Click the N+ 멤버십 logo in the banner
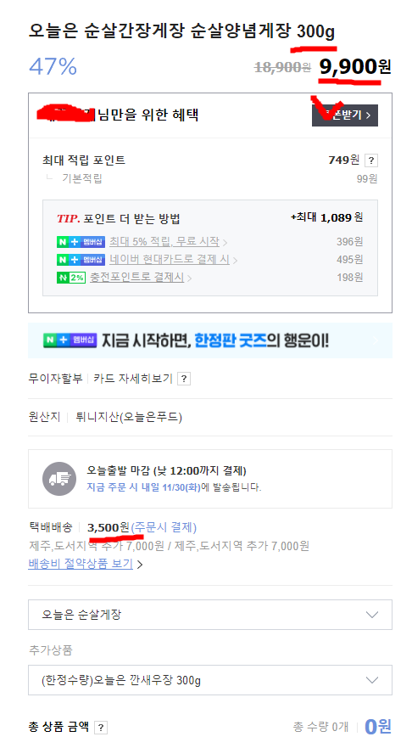Screen dimensions: 412x748 pos(70,340)
